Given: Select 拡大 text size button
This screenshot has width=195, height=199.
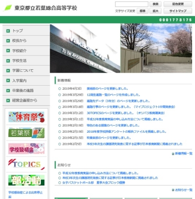Looking at the screenshot, I should (156, 11).
